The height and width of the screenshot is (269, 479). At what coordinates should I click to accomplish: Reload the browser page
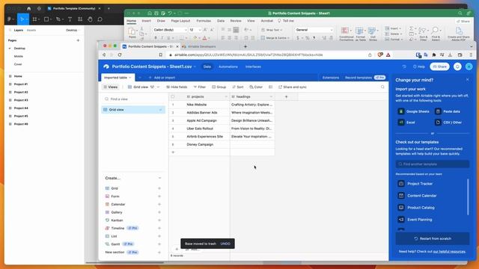(120, 55)
